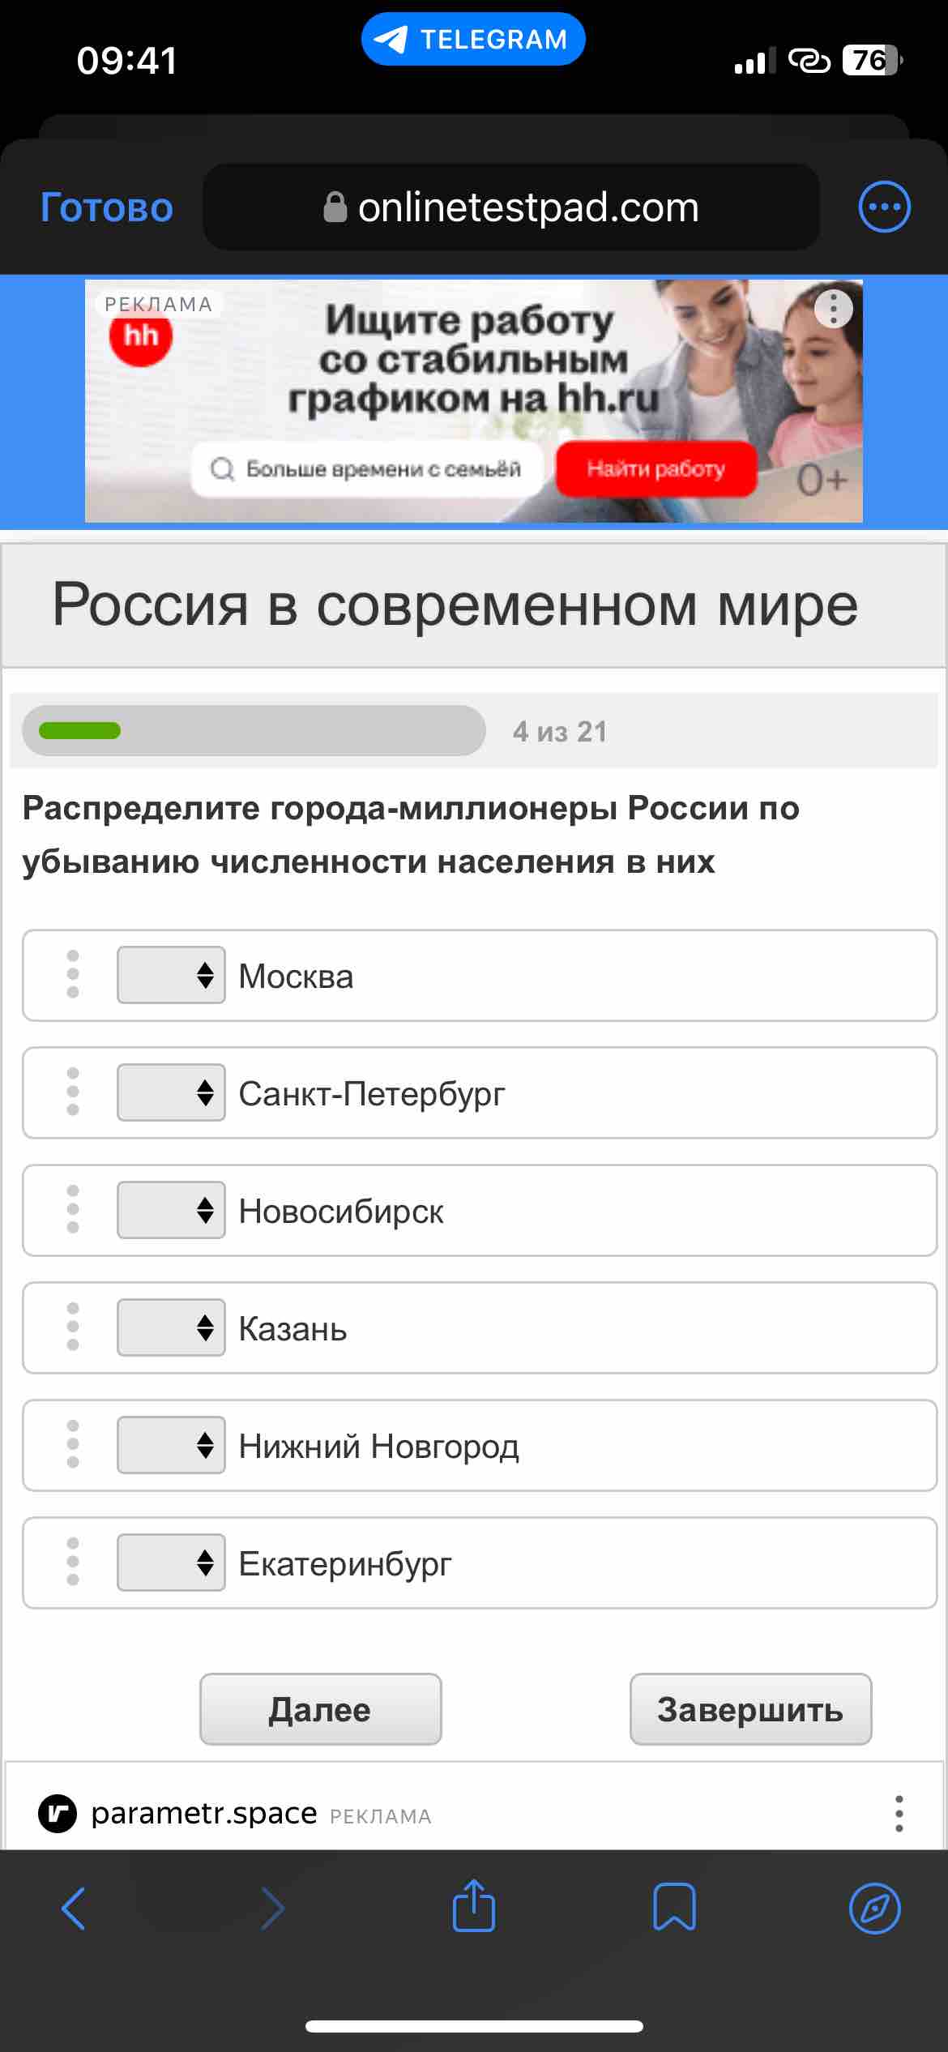Select the rank dropdown for Нижний Новгород
Screen dimensions: 948x2052
[x=171, y=1445]
